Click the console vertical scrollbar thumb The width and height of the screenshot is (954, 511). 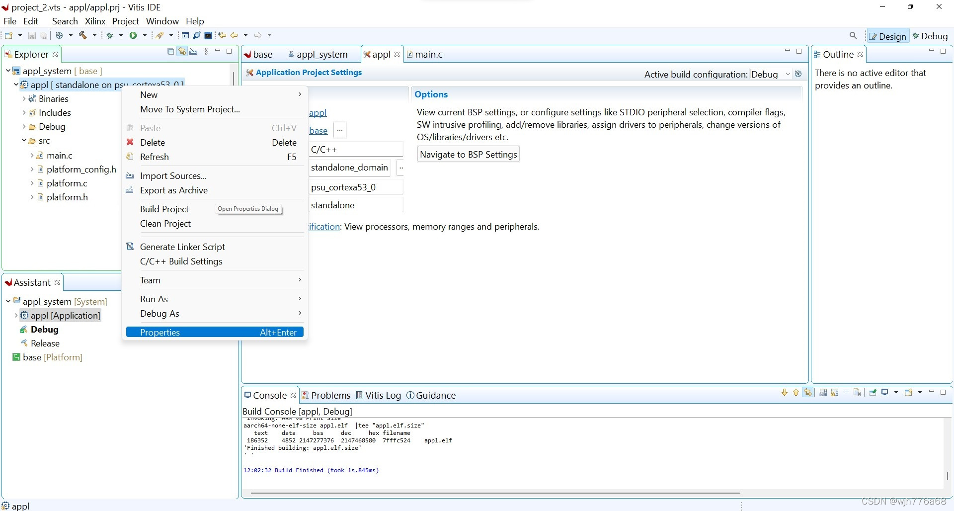[x=948, y=476]
